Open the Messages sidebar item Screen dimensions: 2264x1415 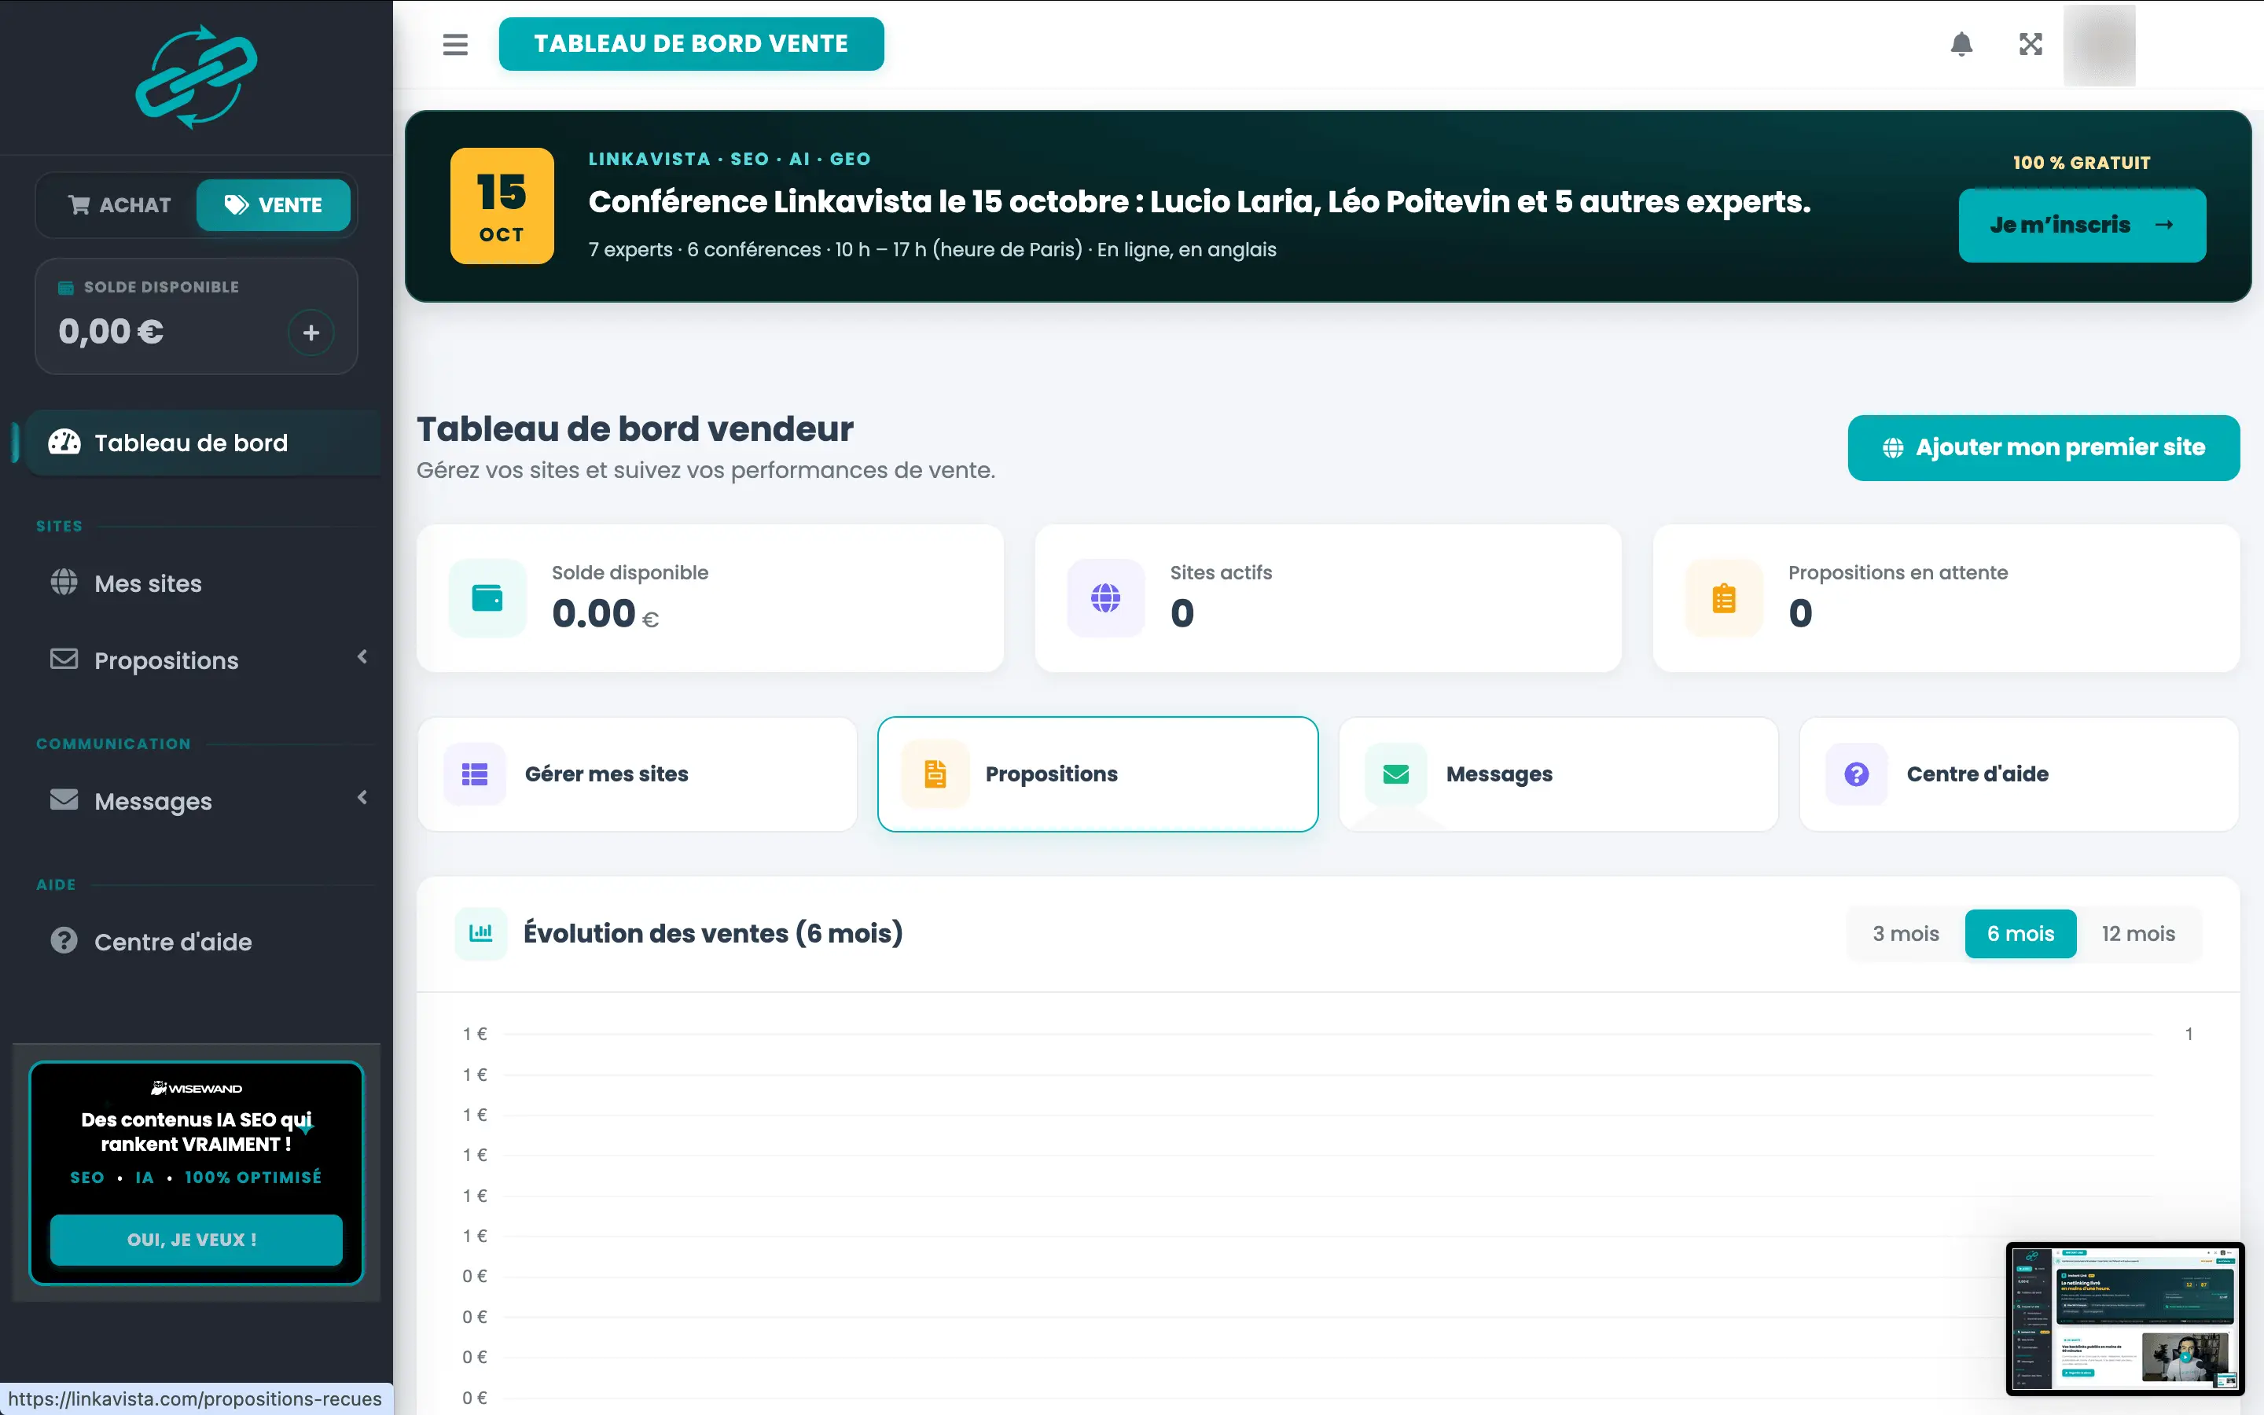click(198, 801)
